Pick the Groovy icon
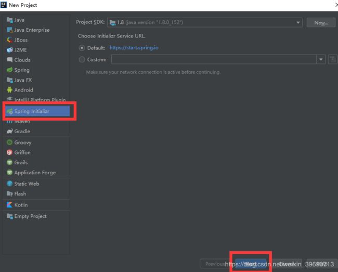This screenshot has height=272, width=338. point(9,143)
